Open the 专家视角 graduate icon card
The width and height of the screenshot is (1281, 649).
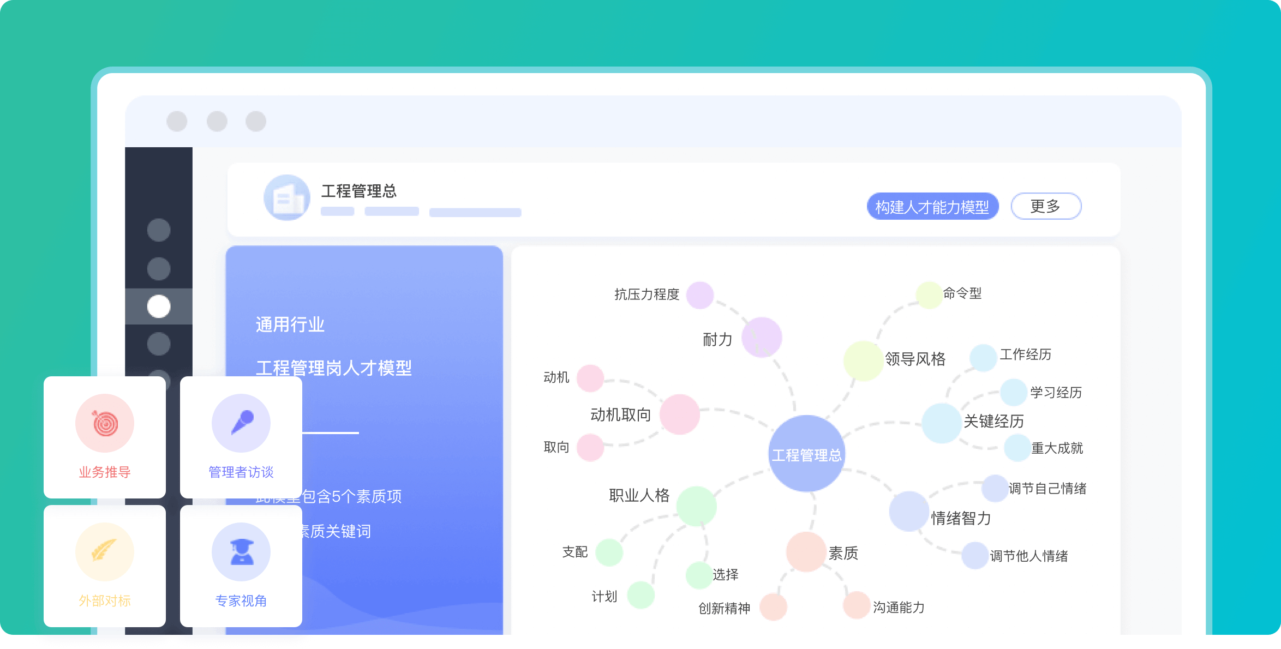[241, 566]
